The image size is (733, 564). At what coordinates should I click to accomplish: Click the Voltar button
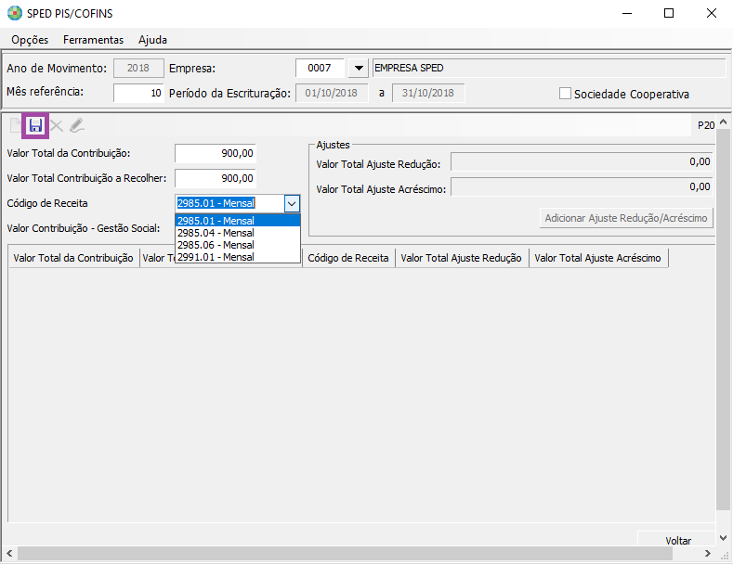pyautogui.click(x=678, y=540)
